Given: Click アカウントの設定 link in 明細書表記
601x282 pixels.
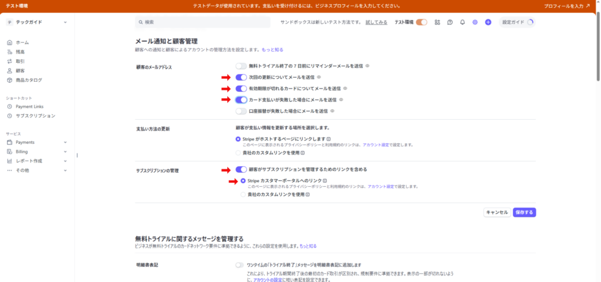Looking at the screenshot, I should (268, 280).
